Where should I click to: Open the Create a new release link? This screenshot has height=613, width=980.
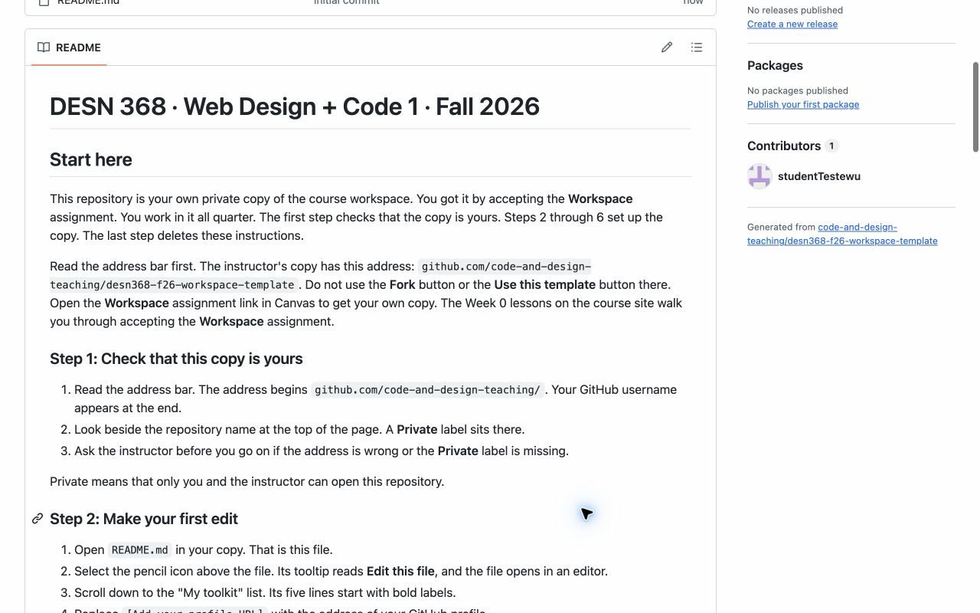pos(792,24)
